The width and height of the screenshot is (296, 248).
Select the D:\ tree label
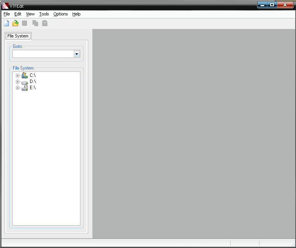(33, 82)
